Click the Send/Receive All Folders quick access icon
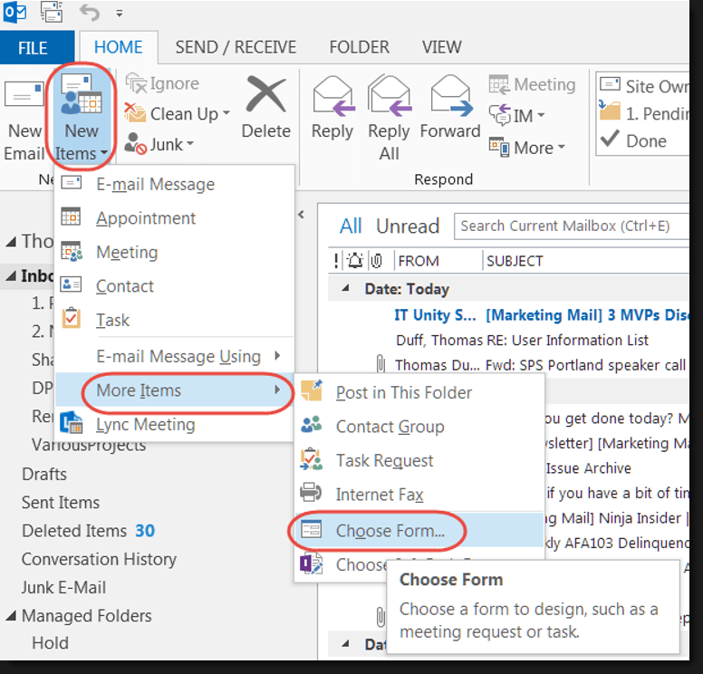The height and width of the screenshot is (674, 703). tap(52, 12)
